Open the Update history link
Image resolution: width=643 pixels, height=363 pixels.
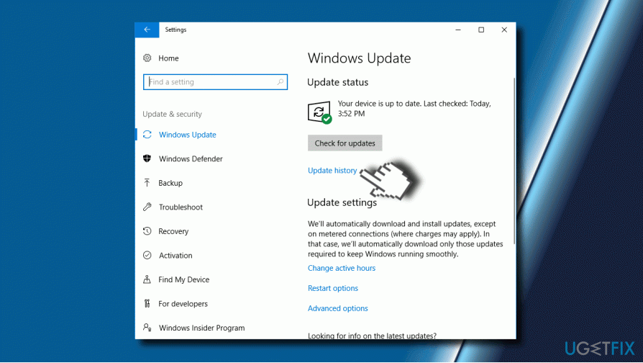(332, 171)
